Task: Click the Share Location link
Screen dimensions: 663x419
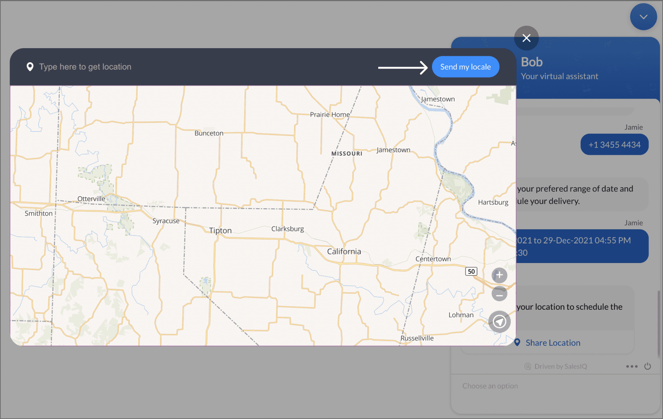Action: pyautogui.click(x=552, y=343)
